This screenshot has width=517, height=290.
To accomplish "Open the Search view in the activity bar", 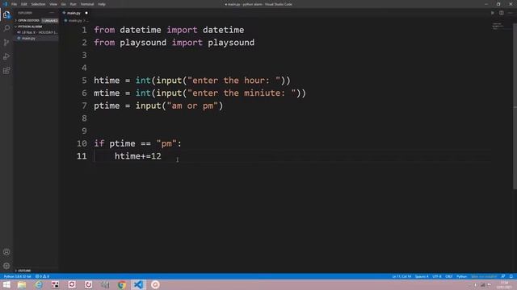I will 6,28.
